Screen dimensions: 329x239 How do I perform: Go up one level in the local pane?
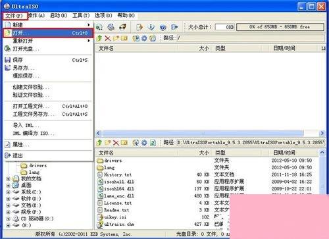[99, 143]
